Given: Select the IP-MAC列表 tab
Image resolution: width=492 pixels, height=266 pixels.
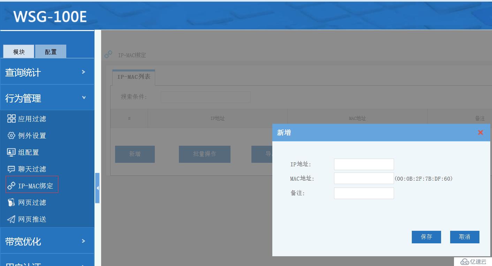Looking at the screenshot, I should click(x=134, y=77).
